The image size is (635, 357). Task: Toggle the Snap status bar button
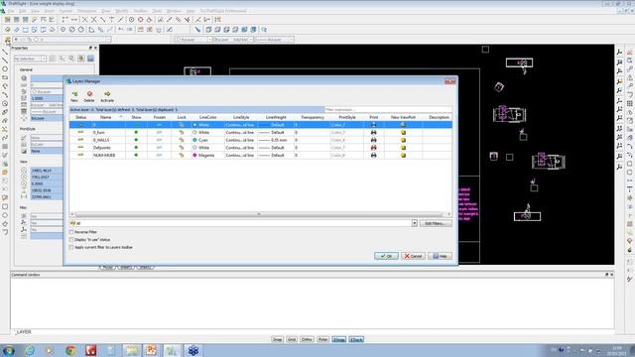(277, 339)
